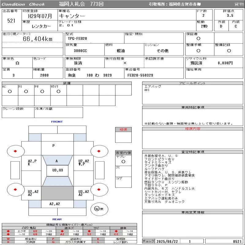Click the REAR label of the diagram
This screenshot has width=245, height=245.
point(57,219)
